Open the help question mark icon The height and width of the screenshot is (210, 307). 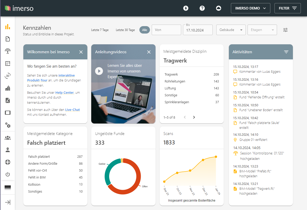[202, 8]
